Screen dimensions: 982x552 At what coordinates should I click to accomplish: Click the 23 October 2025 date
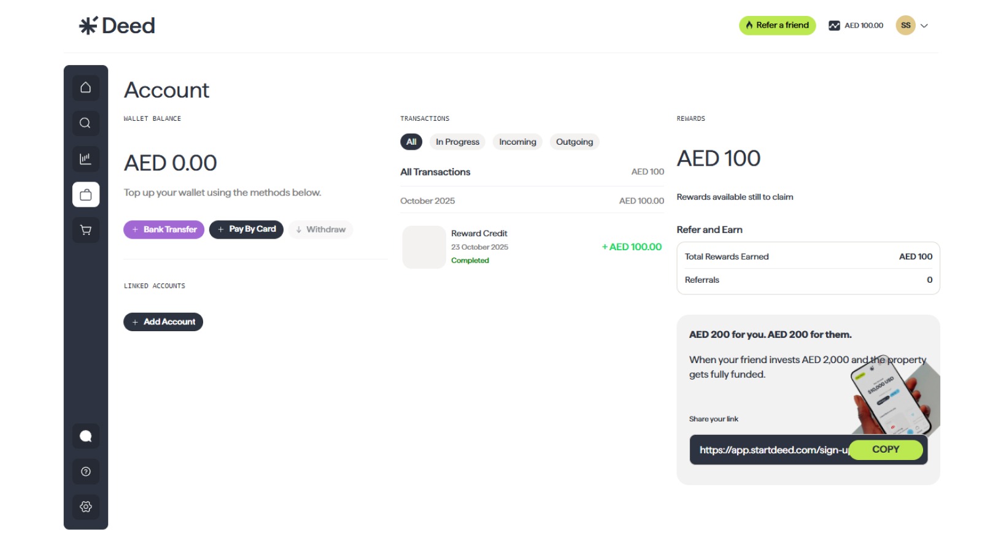pos(479,247)
